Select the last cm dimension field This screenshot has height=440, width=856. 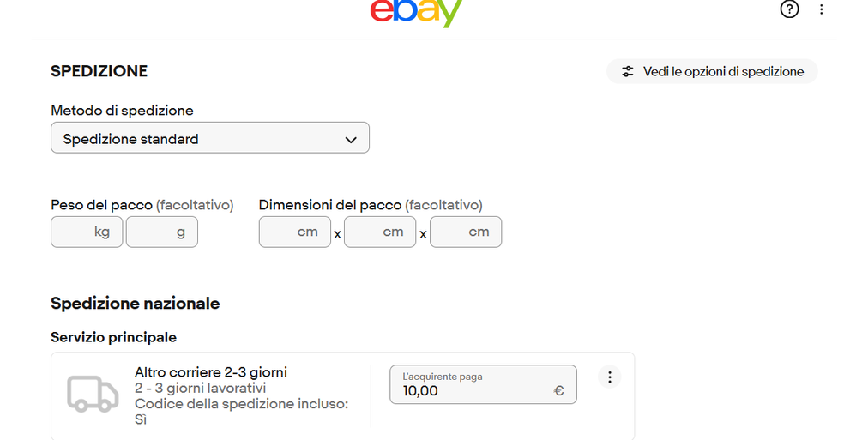(x=466, y=232)
